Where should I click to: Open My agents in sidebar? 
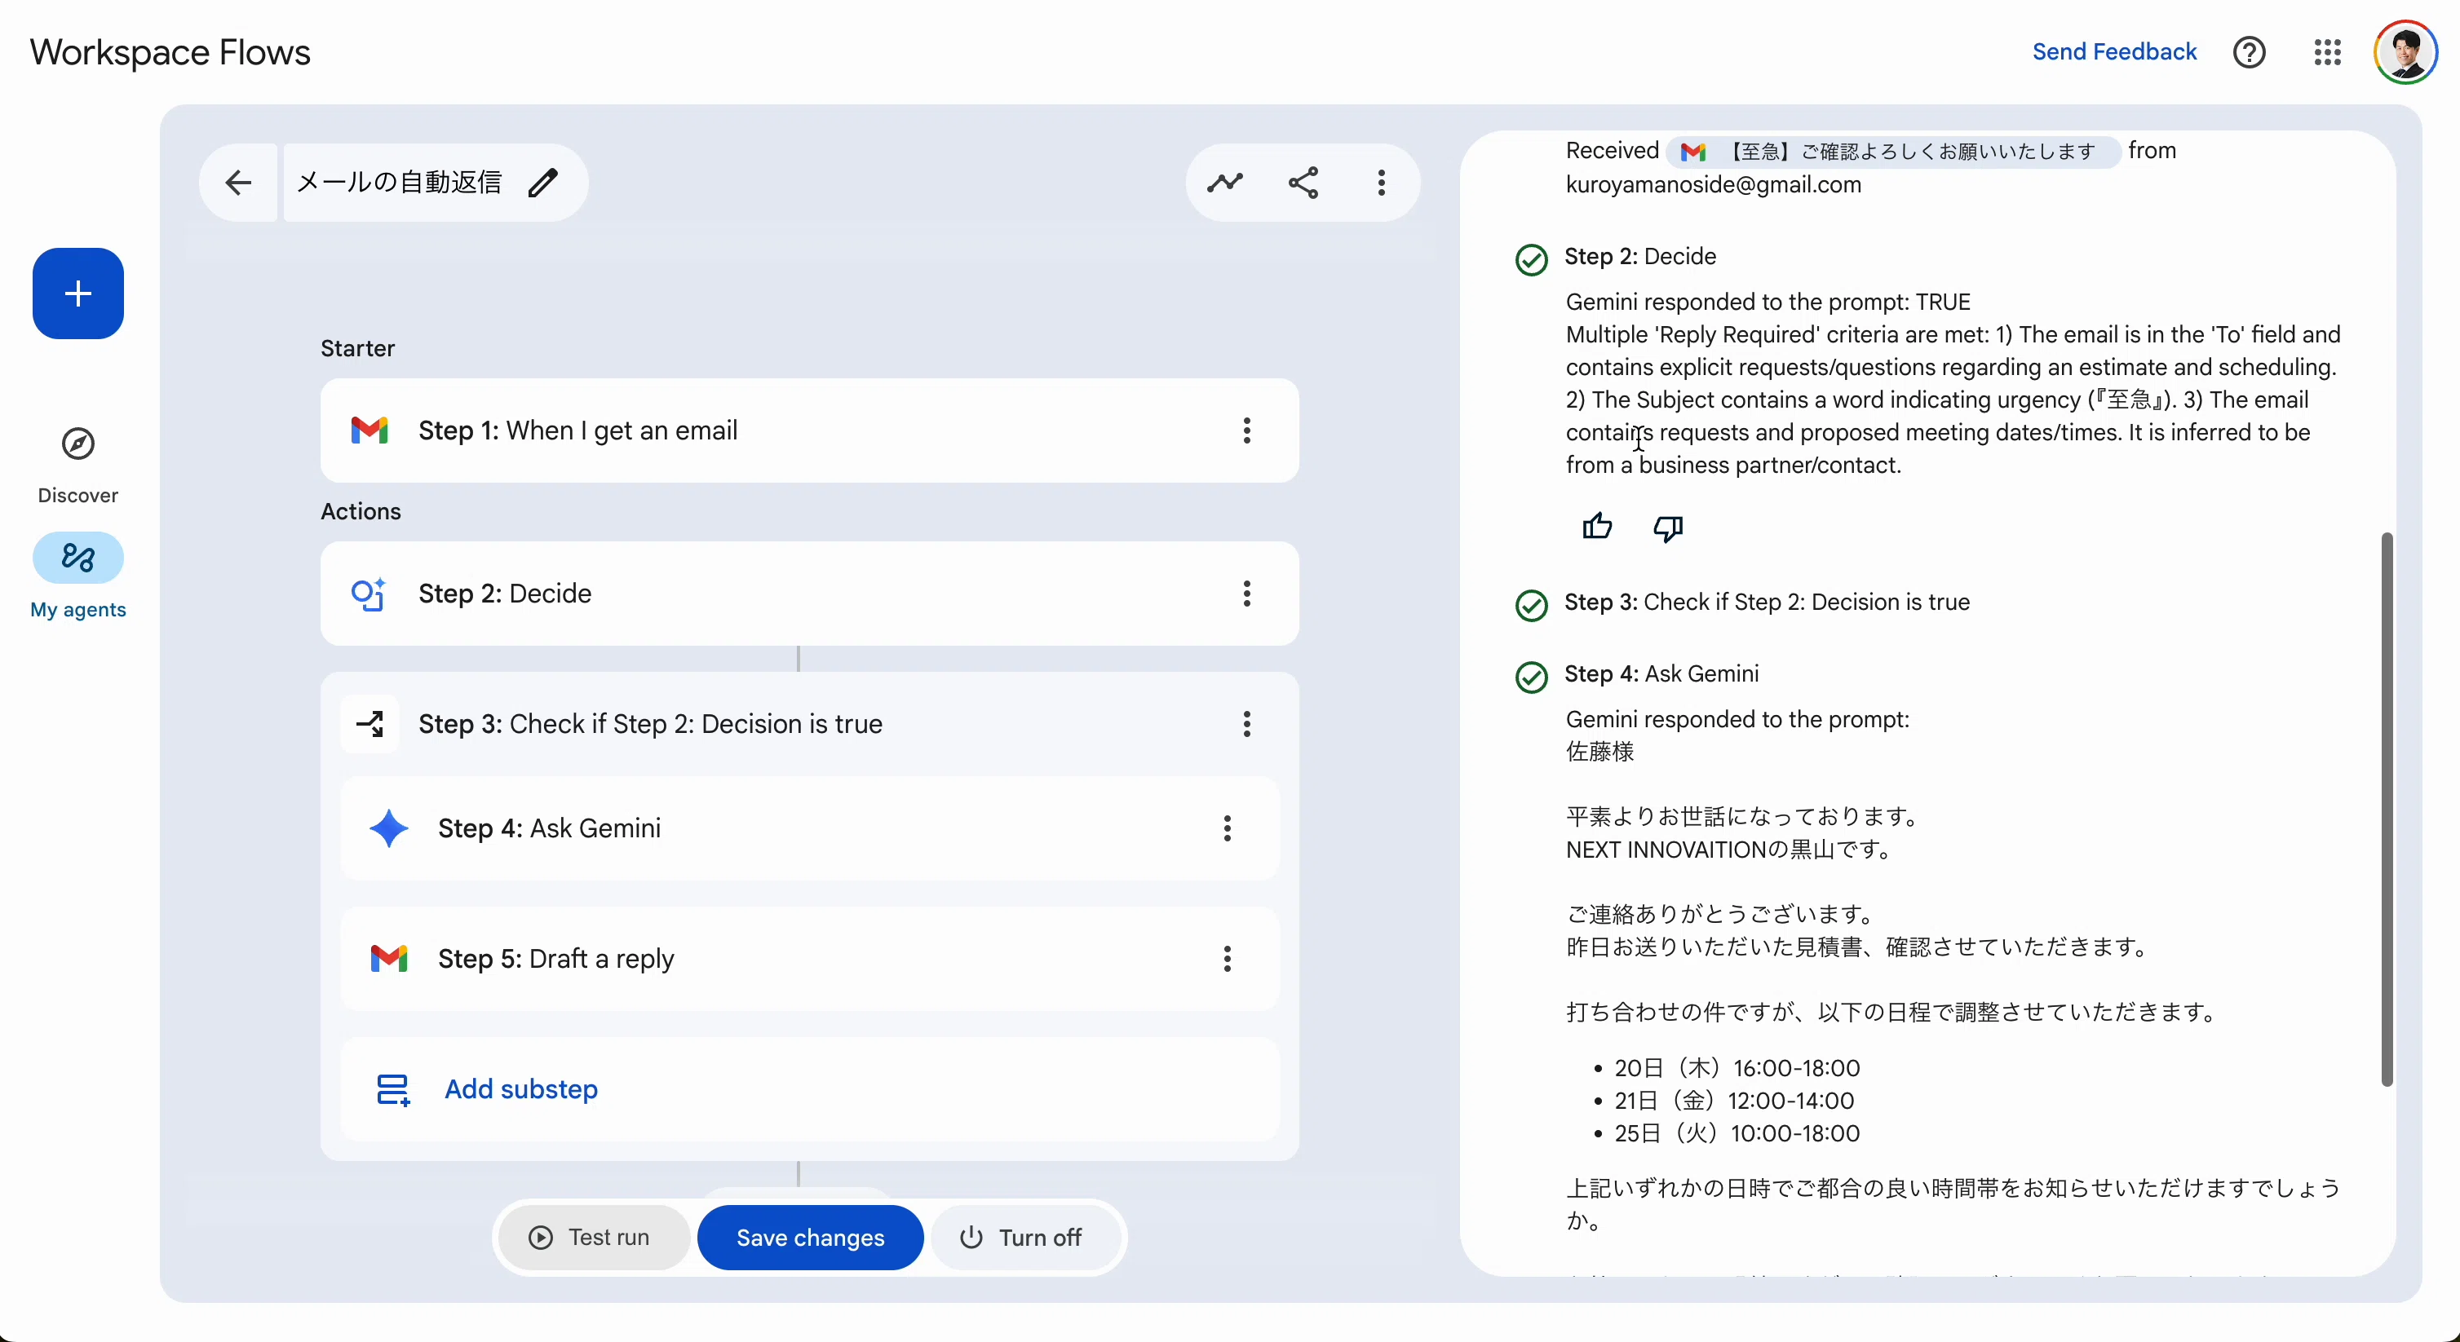pos(78,576)
